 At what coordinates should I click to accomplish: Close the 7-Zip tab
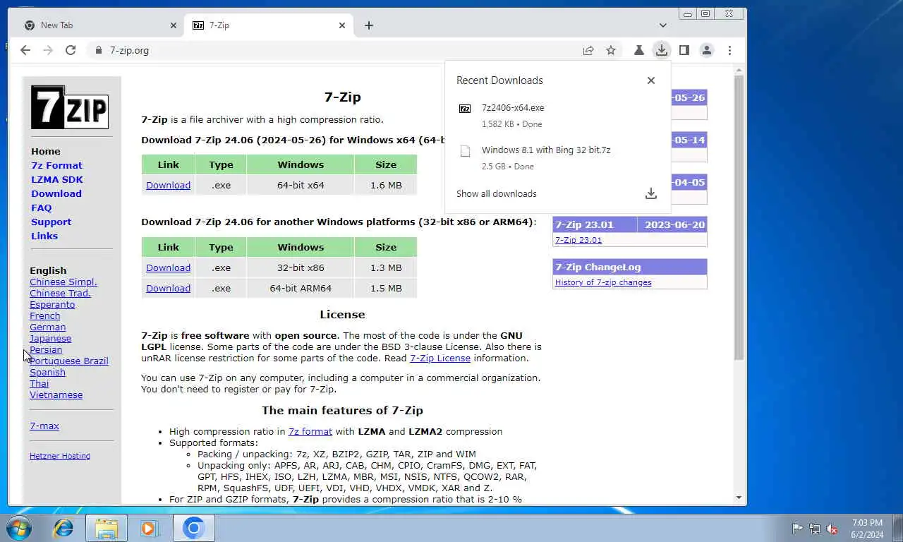pyautogui.click(x=342, y=25)
